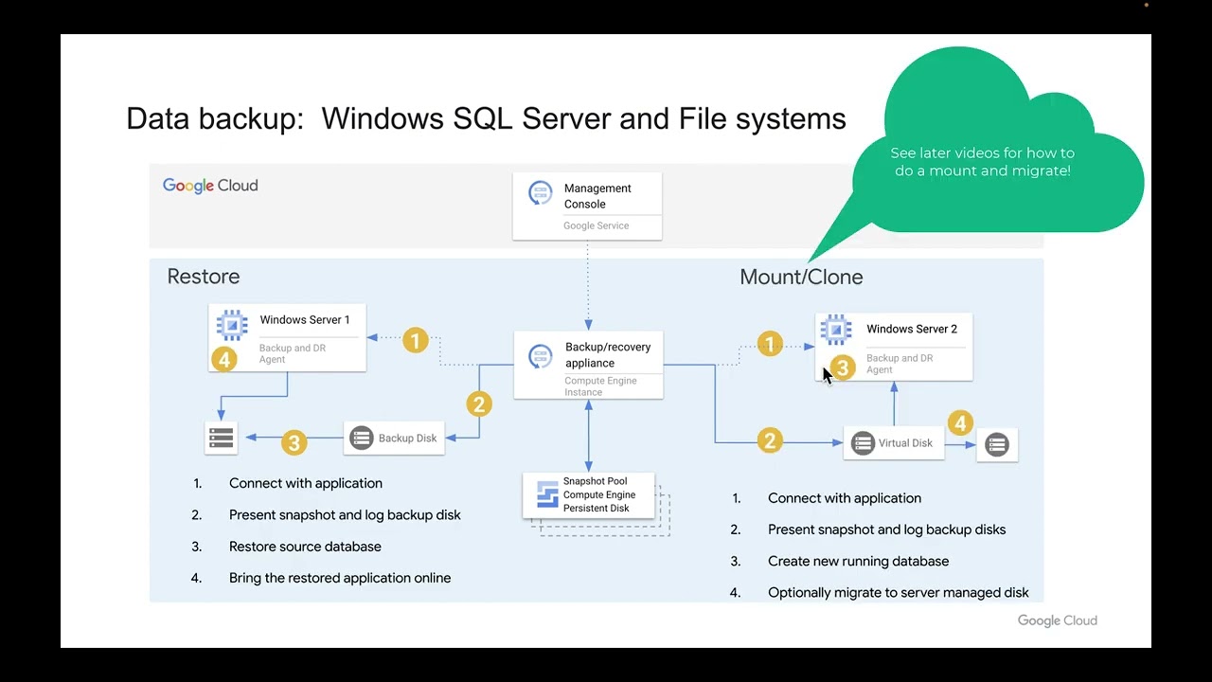
Task: Click 'Optionally migrate to server managed disk' step
Action: point(899,593)
